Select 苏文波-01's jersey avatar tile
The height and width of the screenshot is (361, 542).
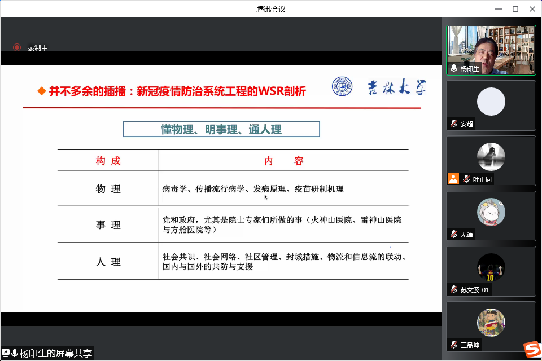[491, 267]
